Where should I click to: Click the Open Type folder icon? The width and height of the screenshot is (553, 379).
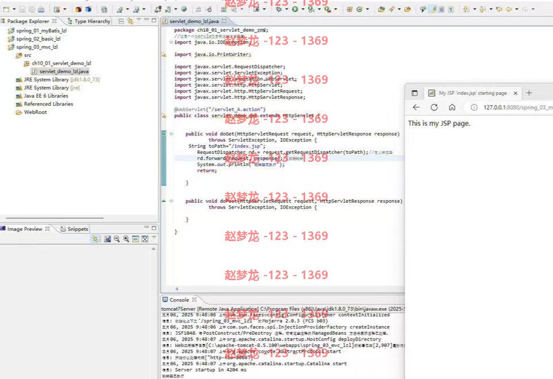pyautogui.click(x=381, y=9)
